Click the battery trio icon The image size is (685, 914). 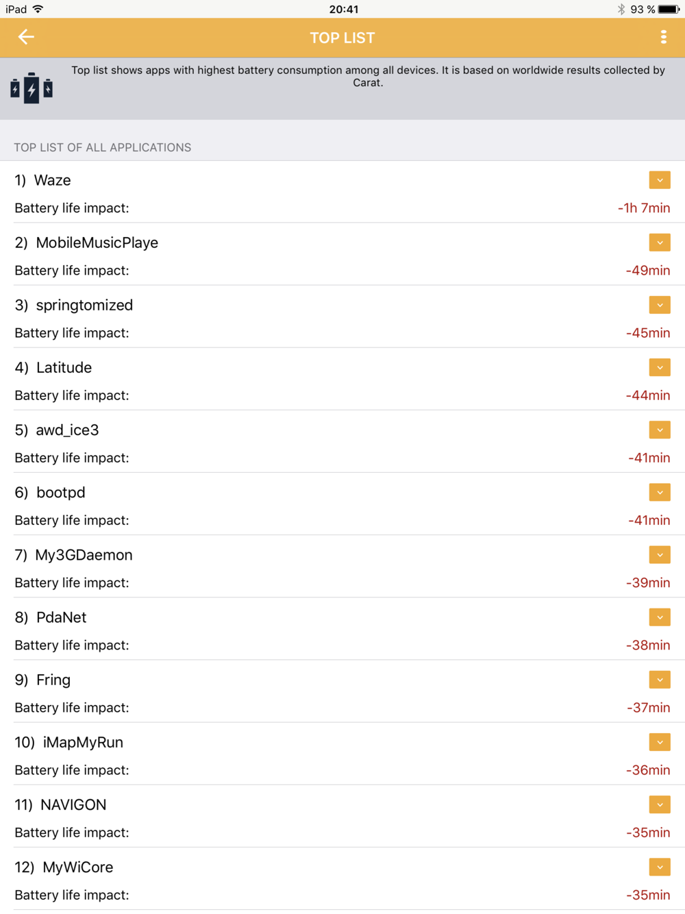(32, 88)
